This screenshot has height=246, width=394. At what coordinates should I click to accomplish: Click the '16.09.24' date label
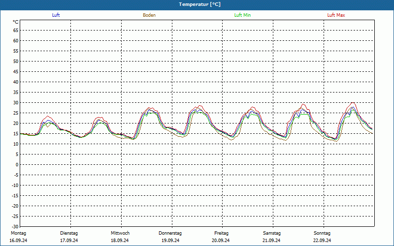coord(18,241)
